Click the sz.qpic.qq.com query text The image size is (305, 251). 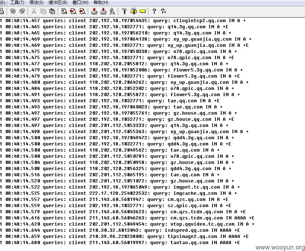pyautogui.click(x=188, y=206)
